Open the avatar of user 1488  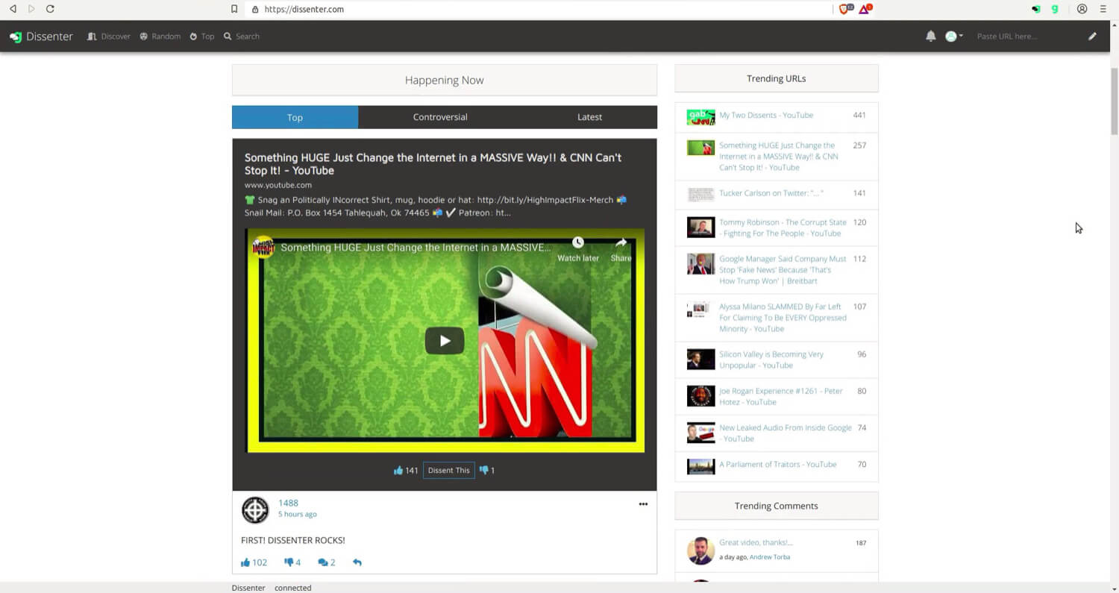(255, 510)
